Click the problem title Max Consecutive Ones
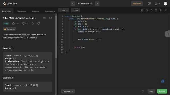170x95 pixels. [x=19, y=18]
